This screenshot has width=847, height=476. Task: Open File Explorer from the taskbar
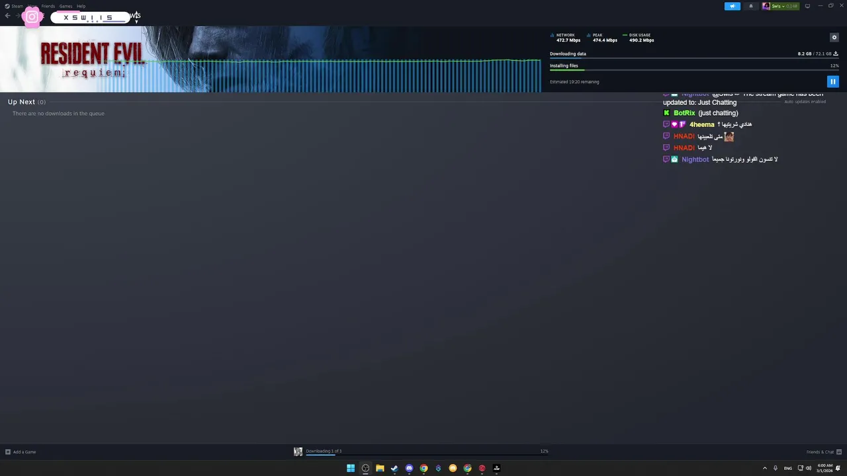380,468
